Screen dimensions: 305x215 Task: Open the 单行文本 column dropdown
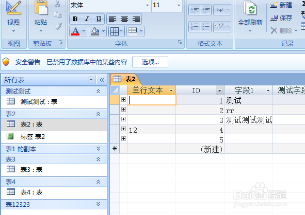click(x=171, y=91)
